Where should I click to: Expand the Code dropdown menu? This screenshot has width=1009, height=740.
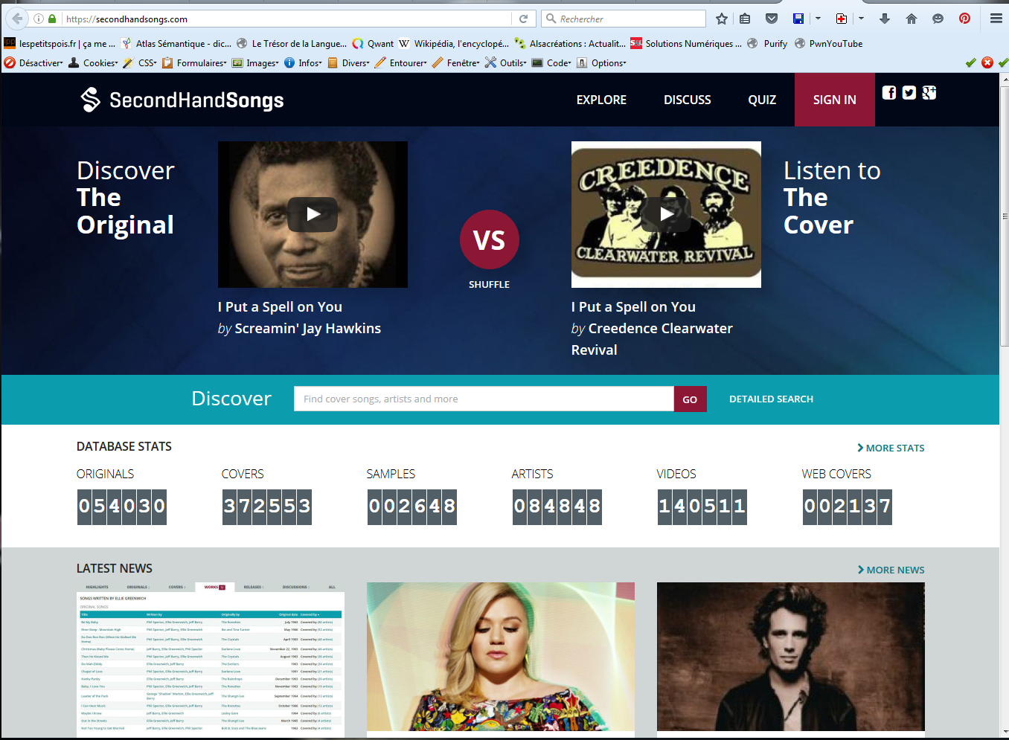tap(551, 63)
